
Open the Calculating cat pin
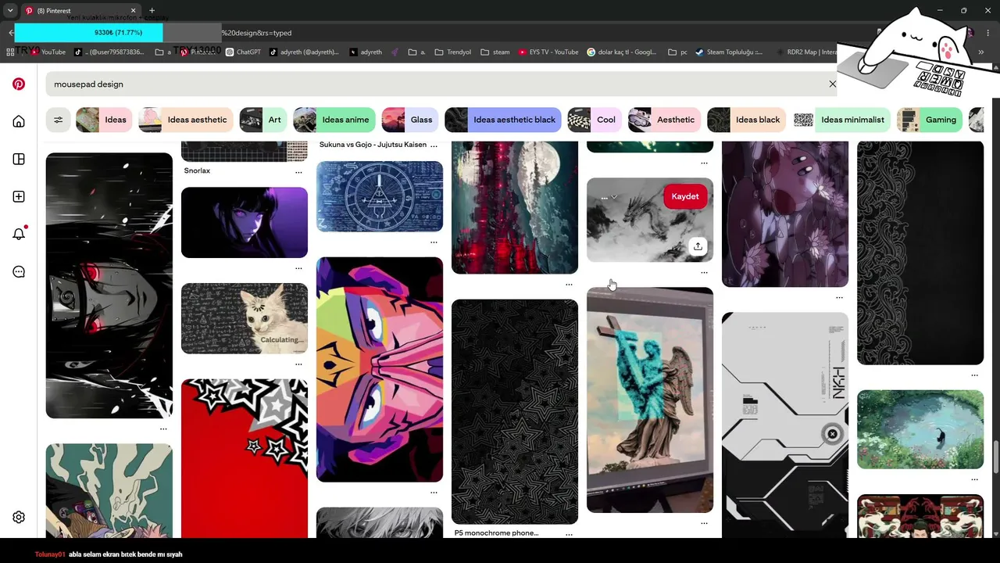pyautogui.click(x=245, y=318)
